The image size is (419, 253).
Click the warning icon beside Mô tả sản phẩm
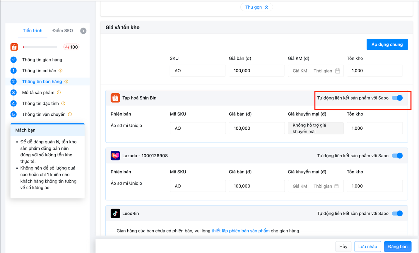click(59, 93)
